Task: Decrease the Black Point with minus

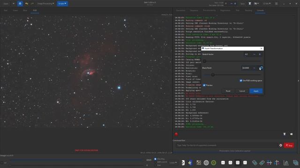Action: tap(254, 68)
